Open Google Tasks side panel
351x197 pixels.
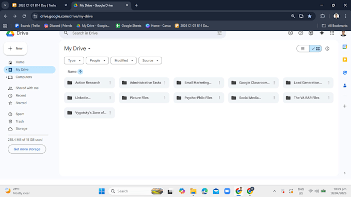point(345,73)
